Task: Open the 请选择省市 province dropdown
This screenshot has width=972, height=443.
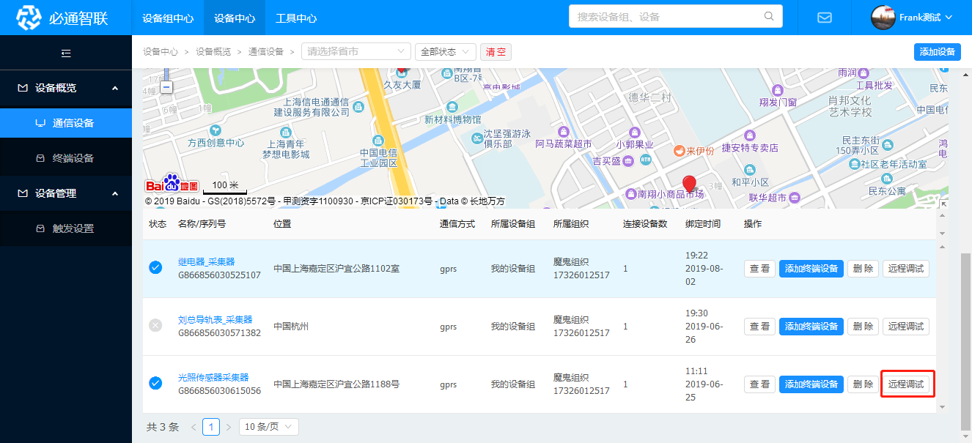Action: point(356,52)
